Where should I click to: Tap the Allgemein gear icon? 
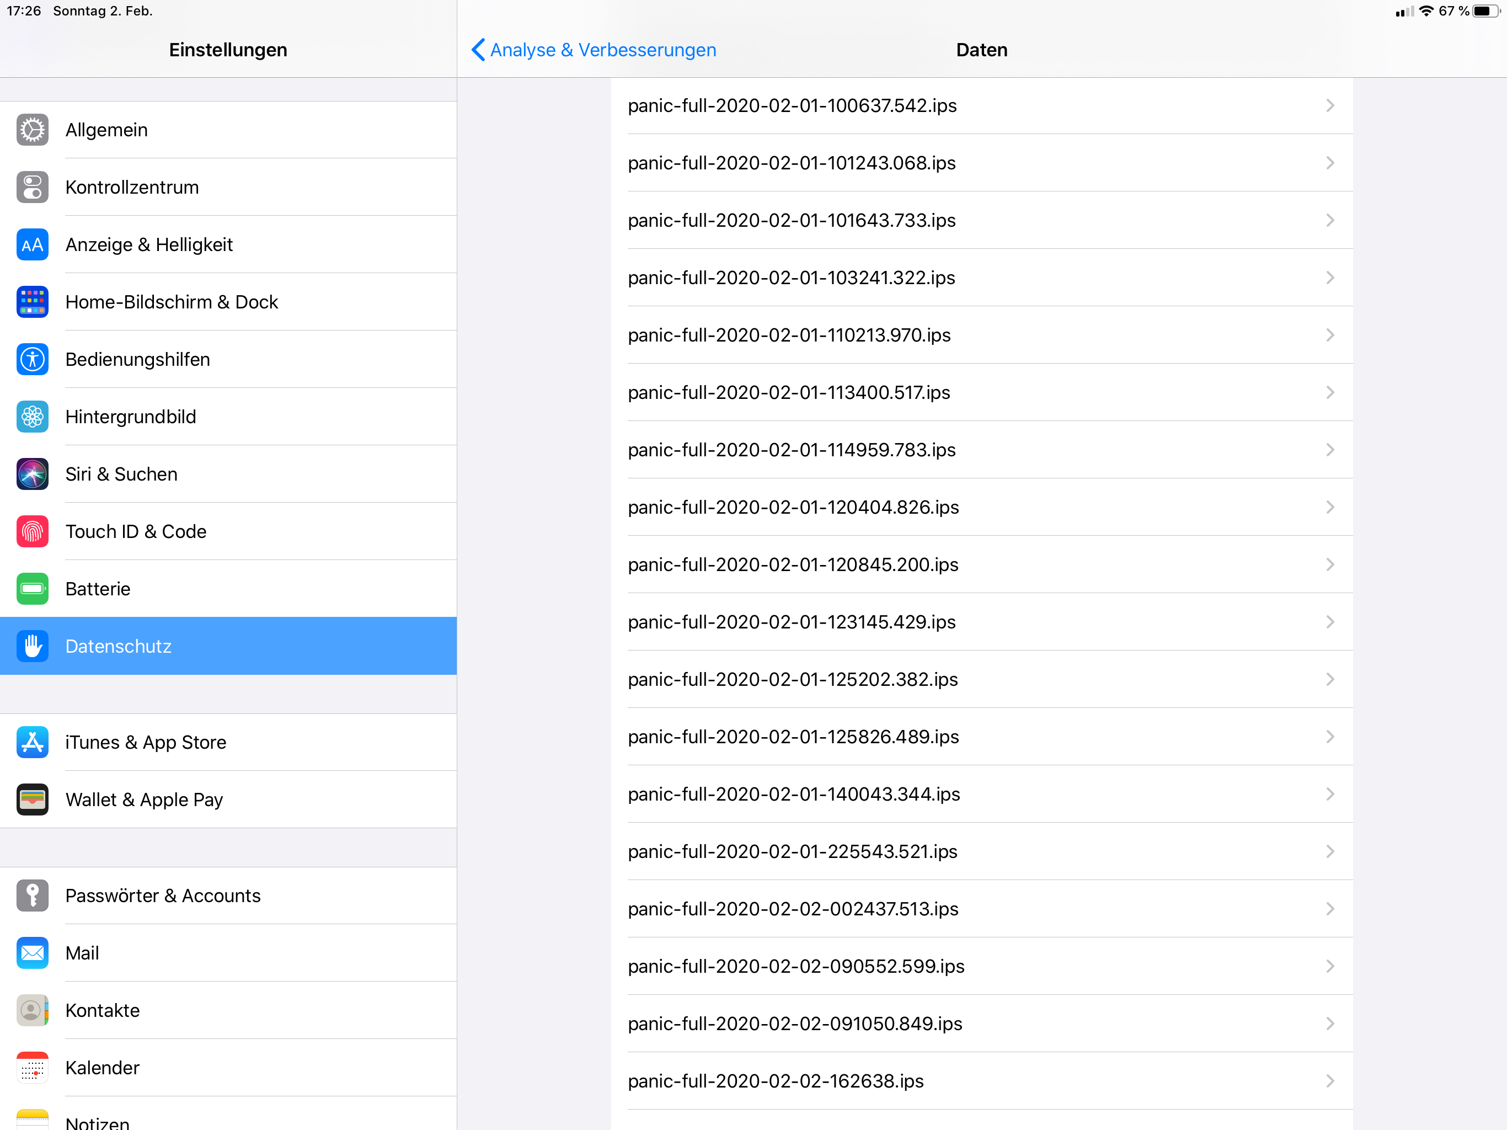(x=32, y=130)
